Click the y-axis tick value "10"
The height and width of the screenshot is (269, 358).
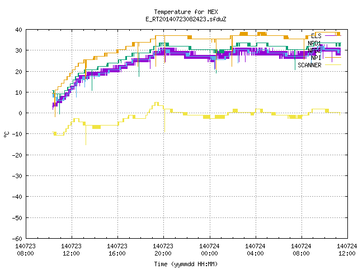point(18,92)
